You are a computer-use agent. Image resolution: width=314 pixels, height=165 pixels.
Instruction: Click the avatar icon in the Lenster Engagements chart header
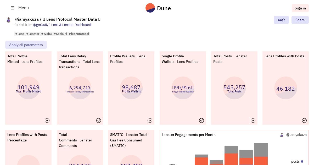[282, 135]
